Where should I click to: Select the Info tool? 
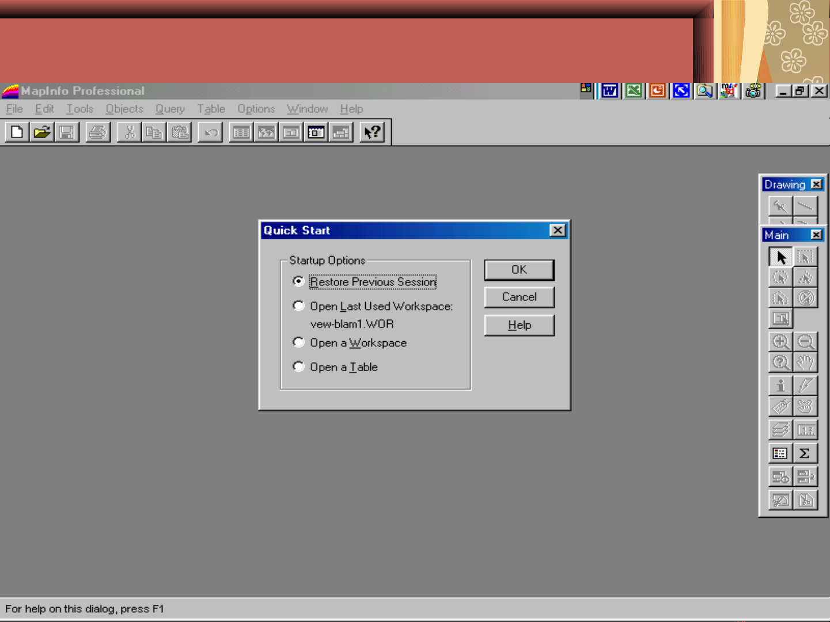pyautogui.click(x=780, y=386)
